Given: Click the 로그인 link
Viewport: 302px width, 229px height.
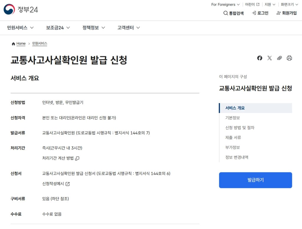Looking at the screenshot, I should pyautogui.click(x=263, y=13).
